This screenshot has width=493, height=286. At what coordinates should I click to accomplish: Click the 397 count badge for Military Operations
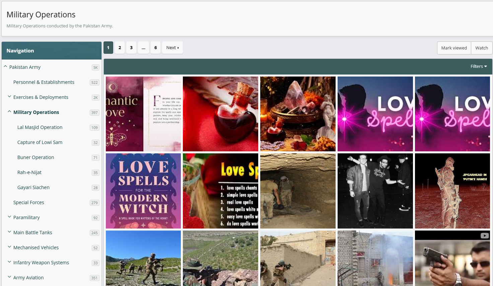(x=94, y=113)
